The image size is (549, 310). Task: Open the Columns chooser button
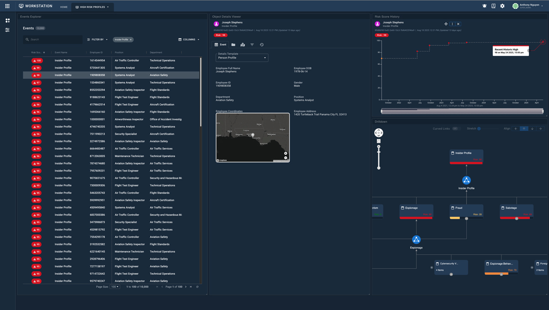188,40
